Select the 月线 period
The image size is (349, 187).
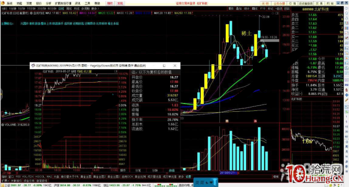(77, 8)
